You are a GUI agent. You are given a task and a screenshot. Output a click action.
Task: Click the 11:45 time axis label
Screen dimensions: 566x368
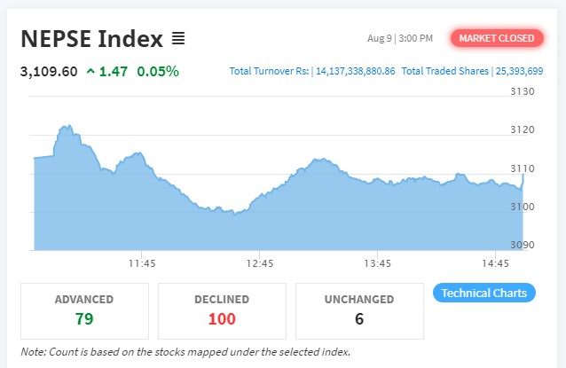click(x=142, y=263)
